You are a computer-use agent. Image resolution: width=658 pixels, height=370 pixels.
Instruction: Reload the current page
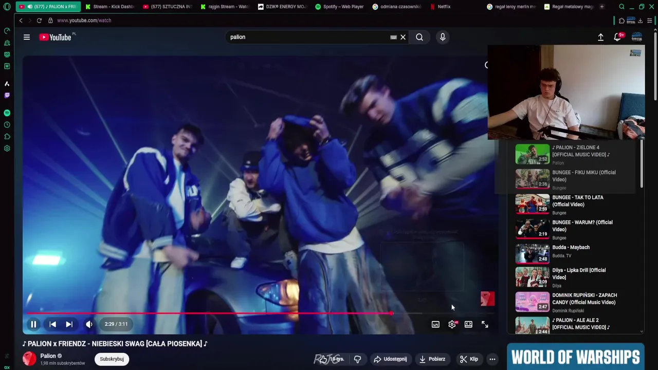[39, 21]
